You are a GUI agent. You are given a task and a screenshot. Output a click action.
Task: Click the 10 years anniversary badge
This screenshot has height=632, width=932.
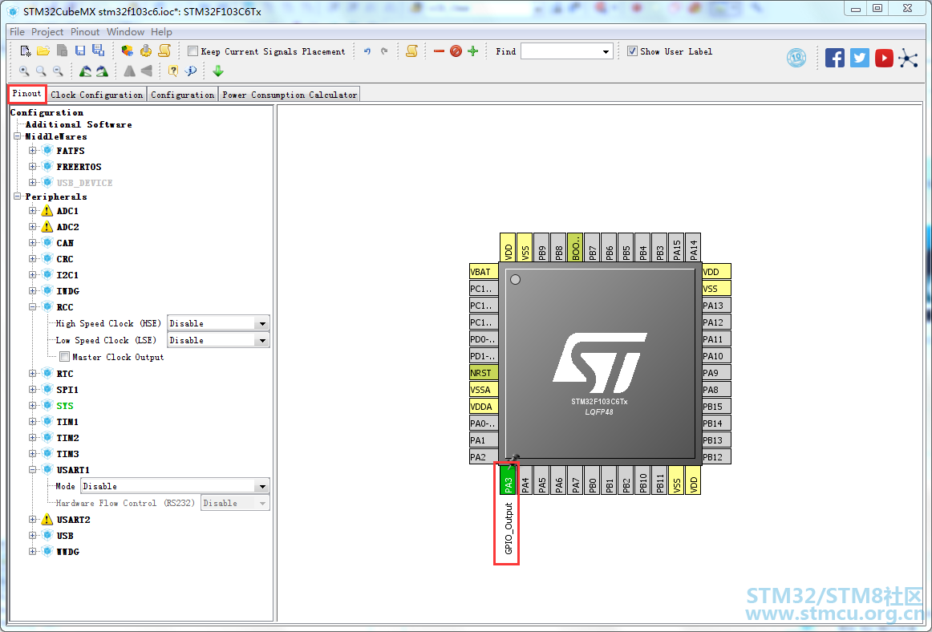tap(796, 58)
